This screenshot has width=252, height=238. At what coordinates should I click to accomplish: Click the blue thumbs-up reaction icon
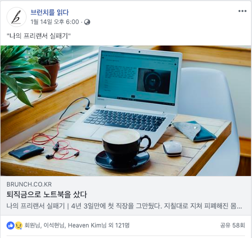[11, 225]
